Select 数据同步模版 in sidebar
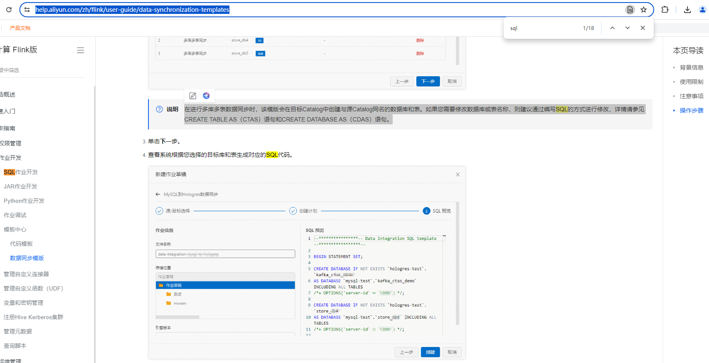Screen dimensions: 709x363 pyautogui.click(x=27, y=258)
